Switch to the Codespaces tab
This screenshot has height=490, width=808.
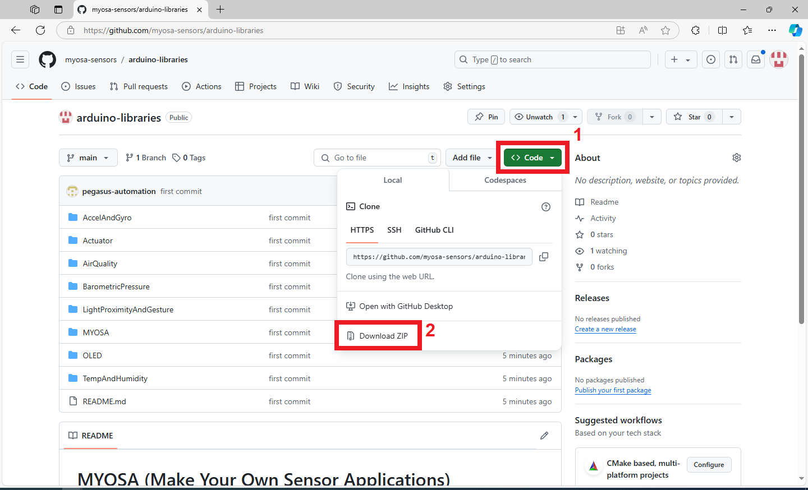pyautogui.click(x=505, y=180)
